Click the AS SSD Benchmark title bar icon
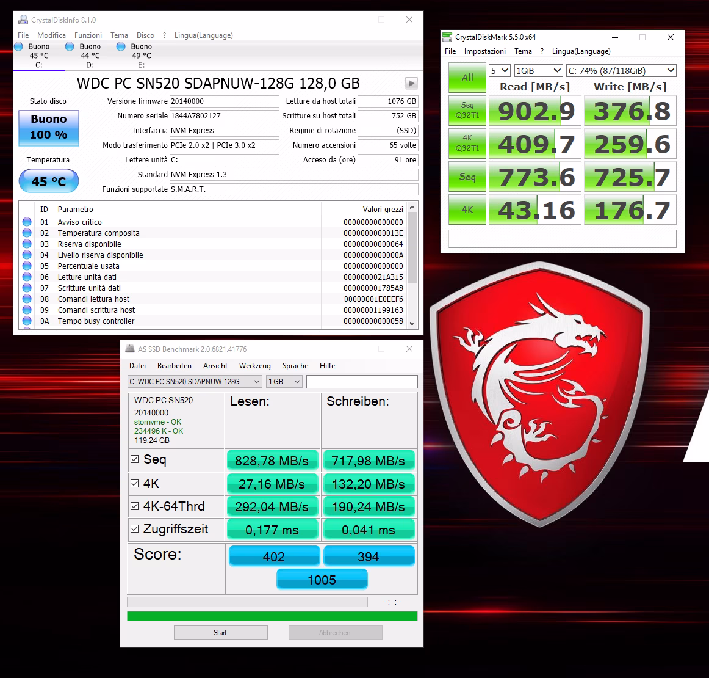 [130, 349]
